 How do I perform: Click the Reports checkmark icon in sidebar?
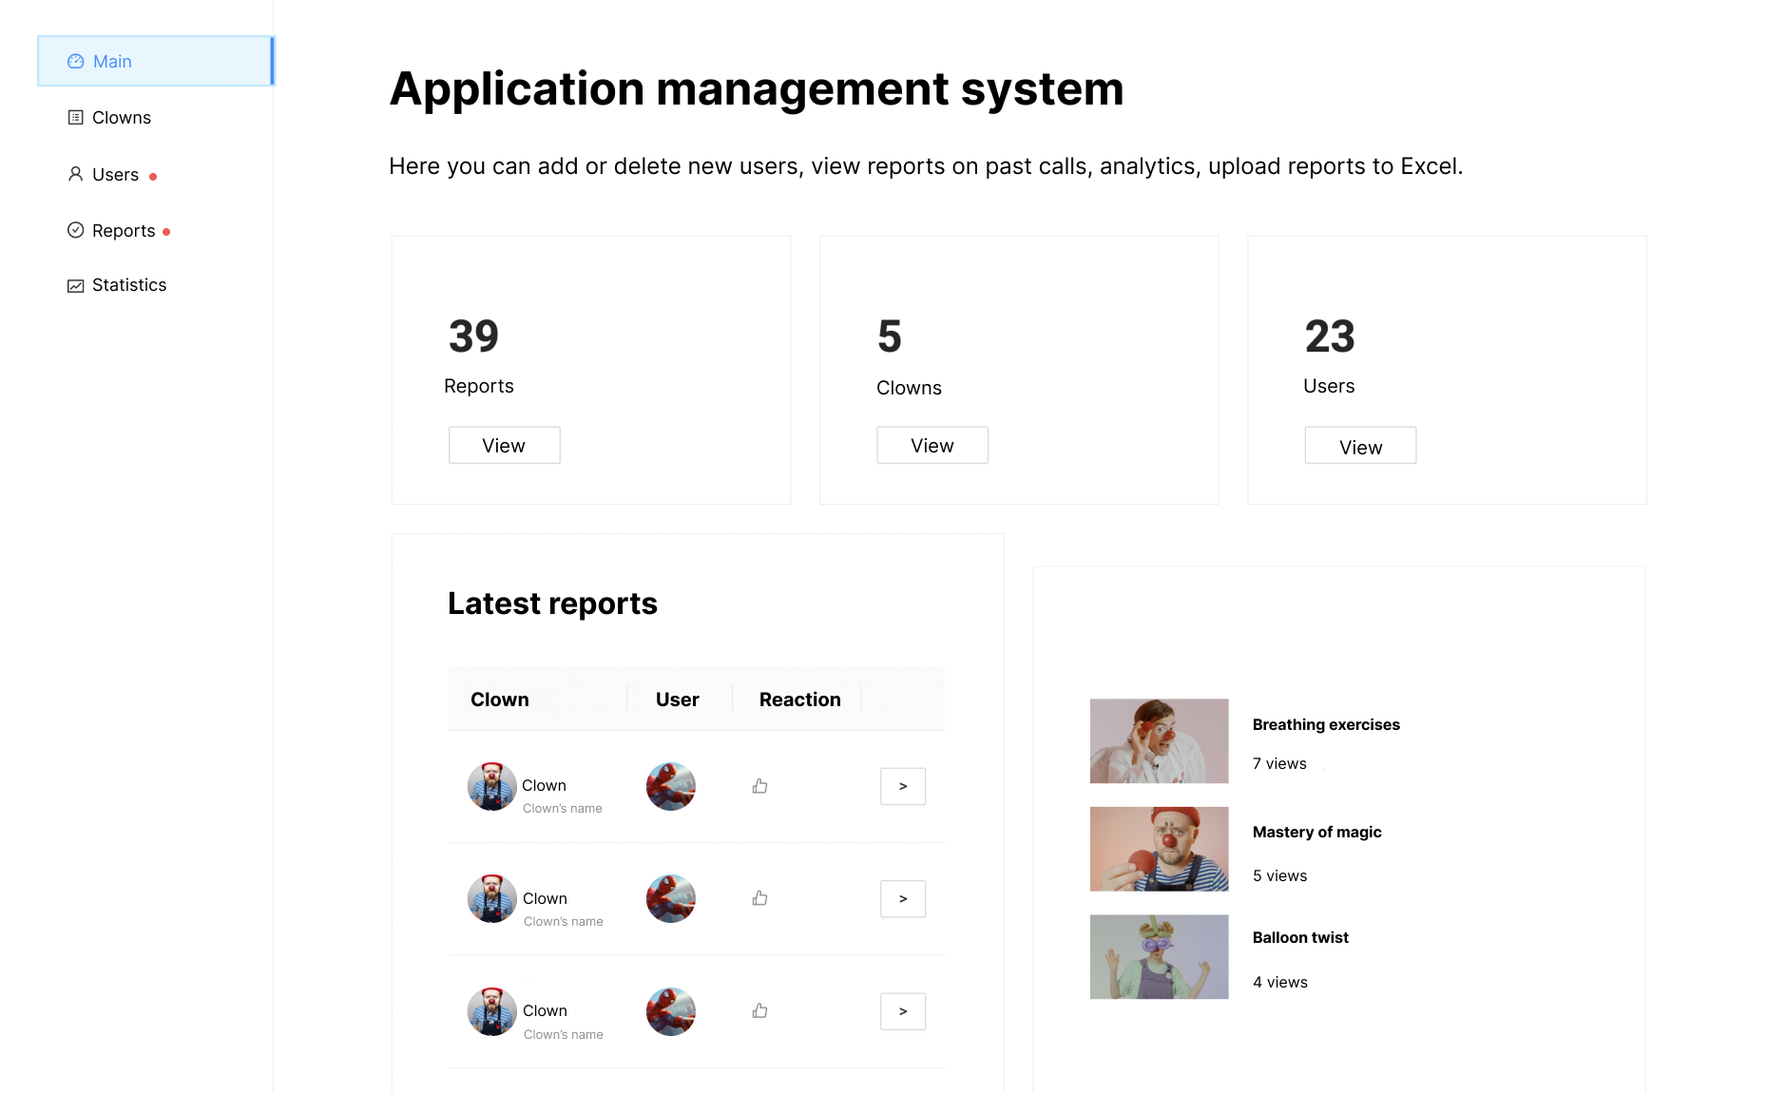point(76,230)
